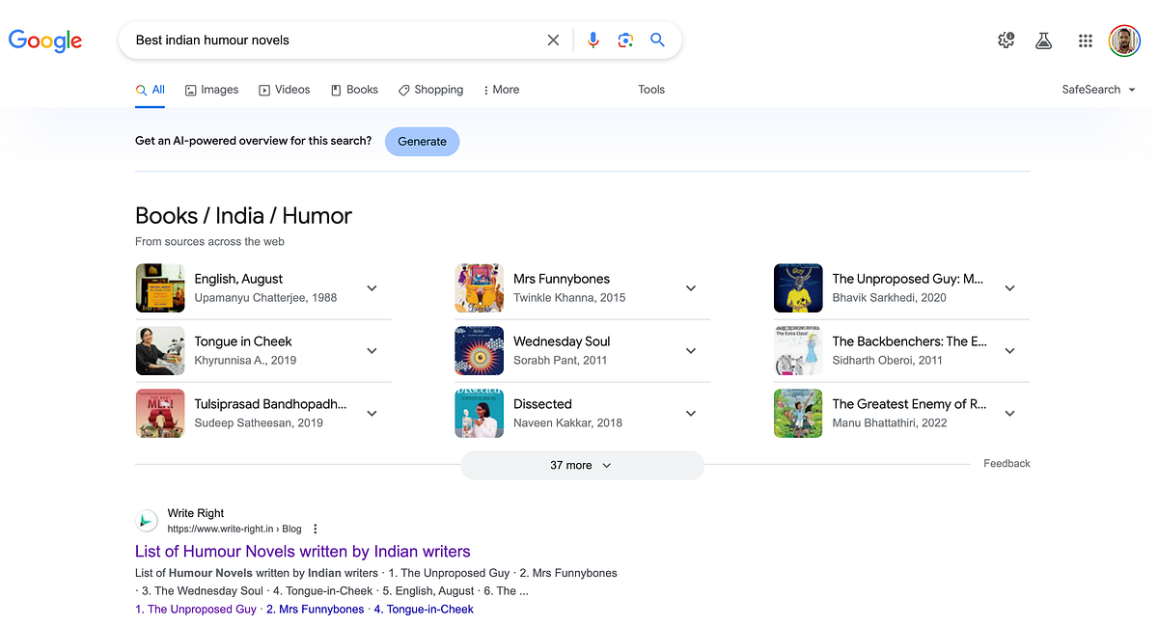Open the SafeSearch dropdown
The width and height of the screenshot is (1158, 625).
tap(1098, 90)
